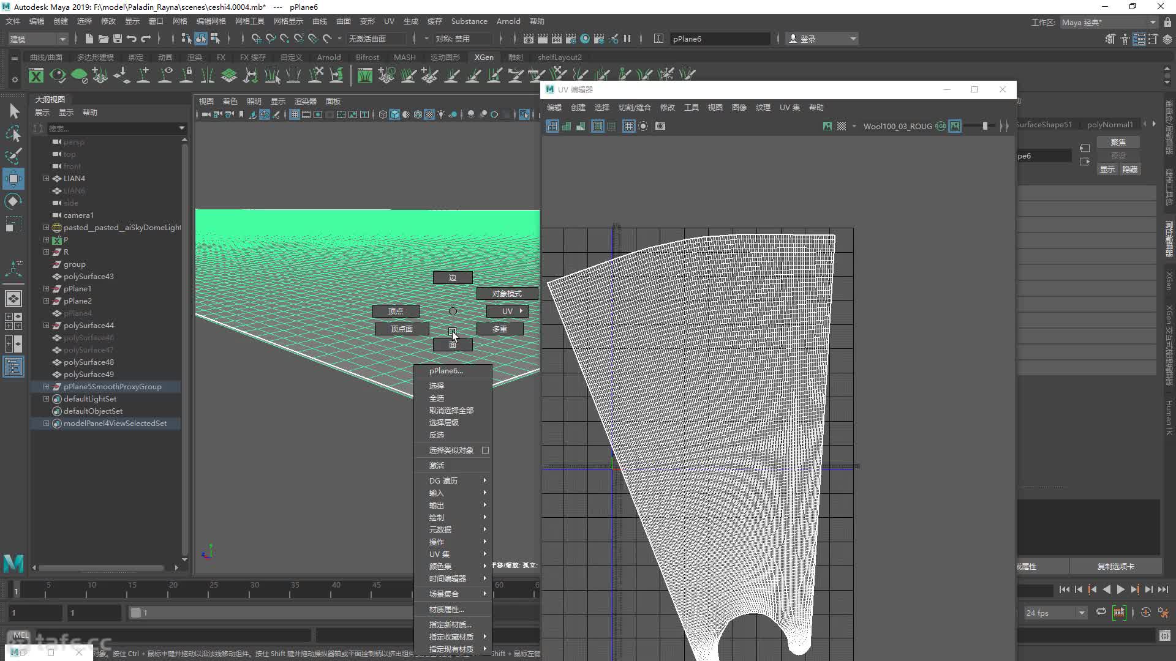Toggle auto keyframe button
This screenshot has height=661, width=1176.
click(1145, 613)
